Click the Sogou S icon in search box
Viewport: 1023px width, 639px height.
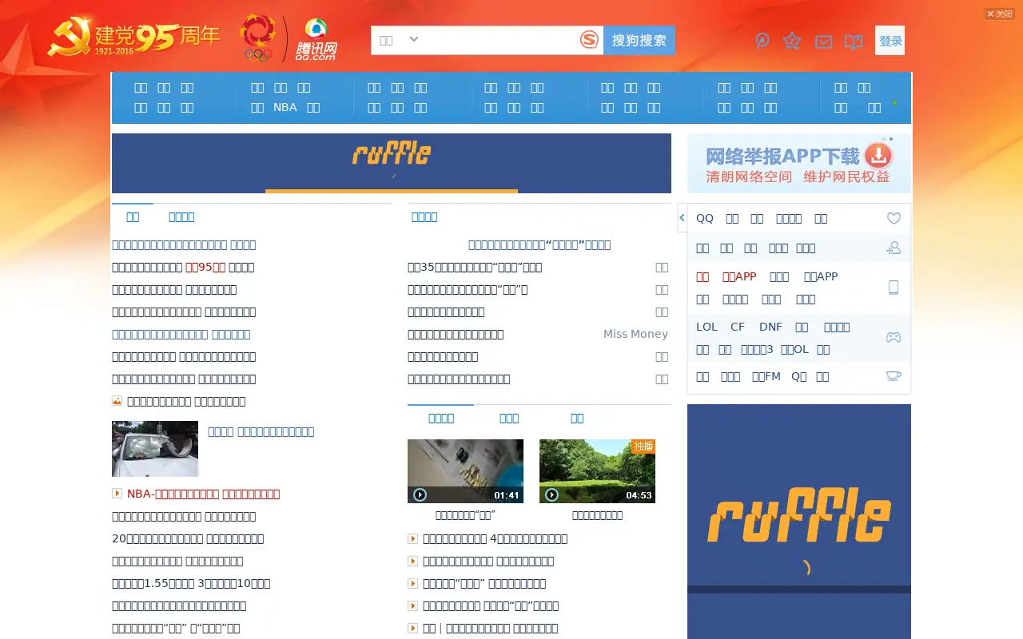pos(589,40)
